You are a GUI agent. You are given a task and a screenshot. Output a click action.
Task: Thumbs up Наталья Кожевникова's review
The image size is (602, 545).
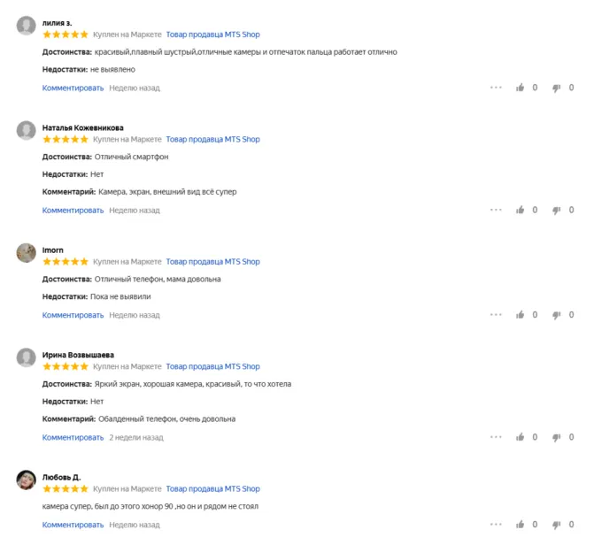521,210
